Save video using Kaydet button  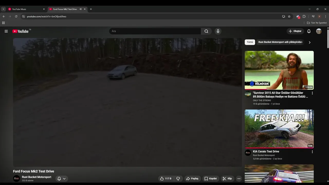(211, 179)
